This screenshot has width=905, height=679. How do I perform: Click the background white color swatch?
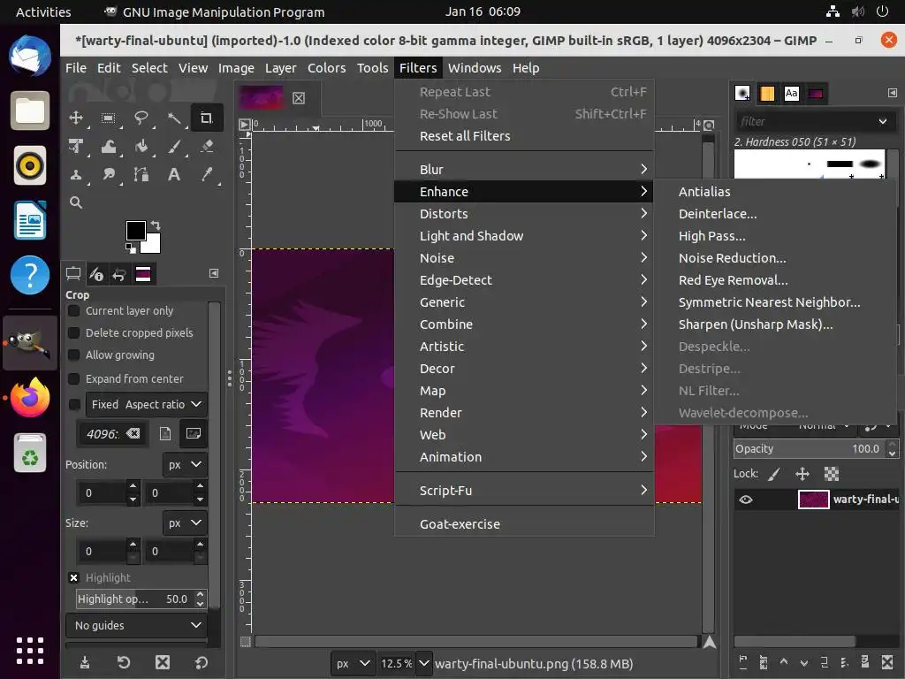coord(153,246)
